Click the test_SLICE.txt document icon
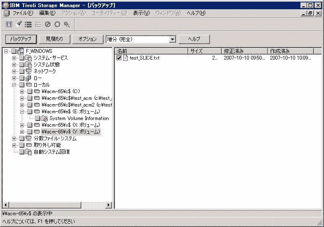Viewport: 324px width, 227px height. (x=125, y=58)
